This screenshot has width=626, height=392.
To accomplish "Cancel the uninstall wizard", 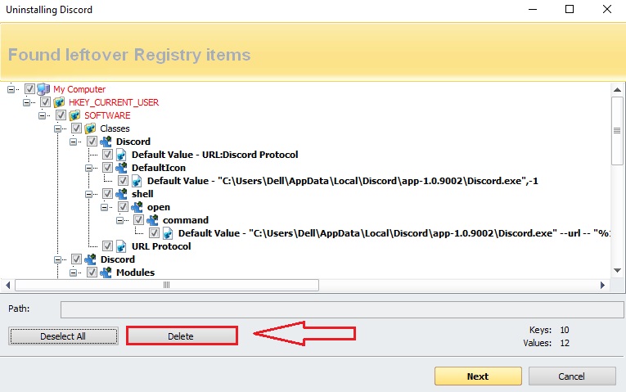I will click(572, 376).
